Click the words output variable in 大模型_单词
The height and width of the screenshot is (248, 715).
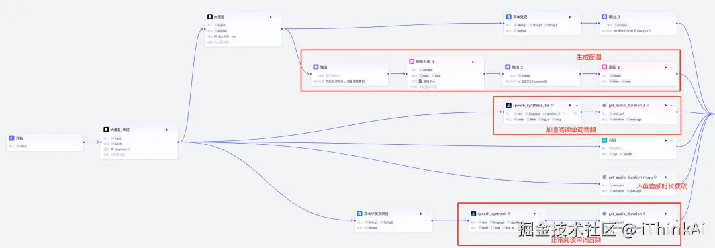[117, 144]
